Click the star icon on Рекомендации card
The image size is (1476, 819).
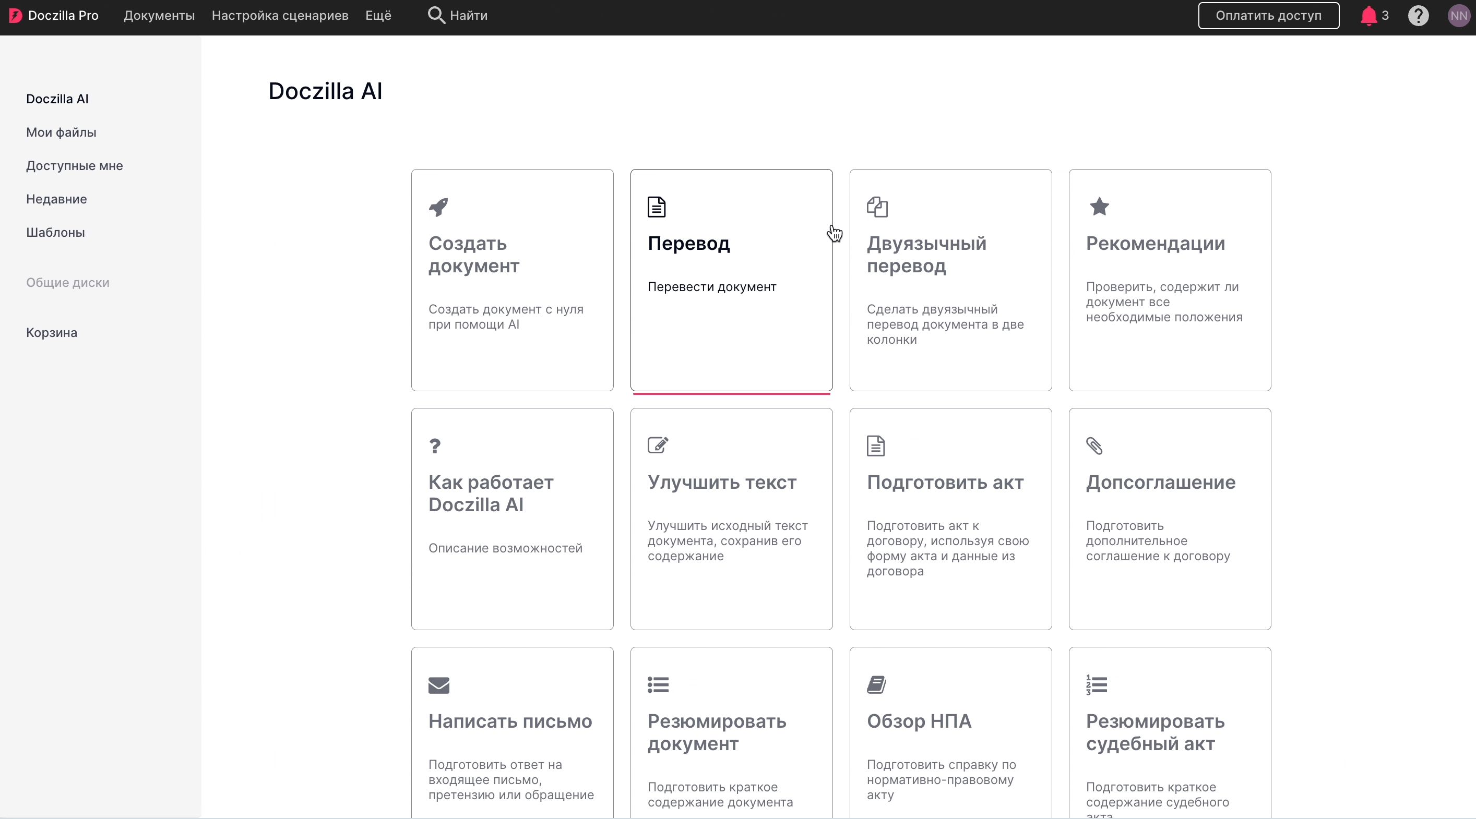click(1099, 206)
